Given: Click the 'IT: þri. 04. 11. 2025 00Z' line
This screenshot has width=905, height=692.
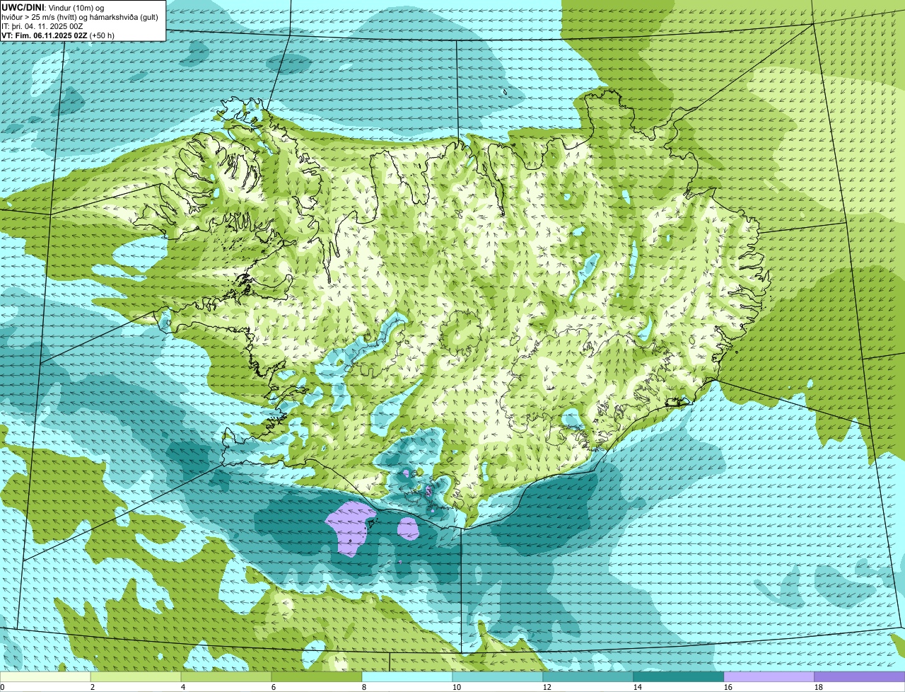Looking at the screenshot, I should (44, 26).
